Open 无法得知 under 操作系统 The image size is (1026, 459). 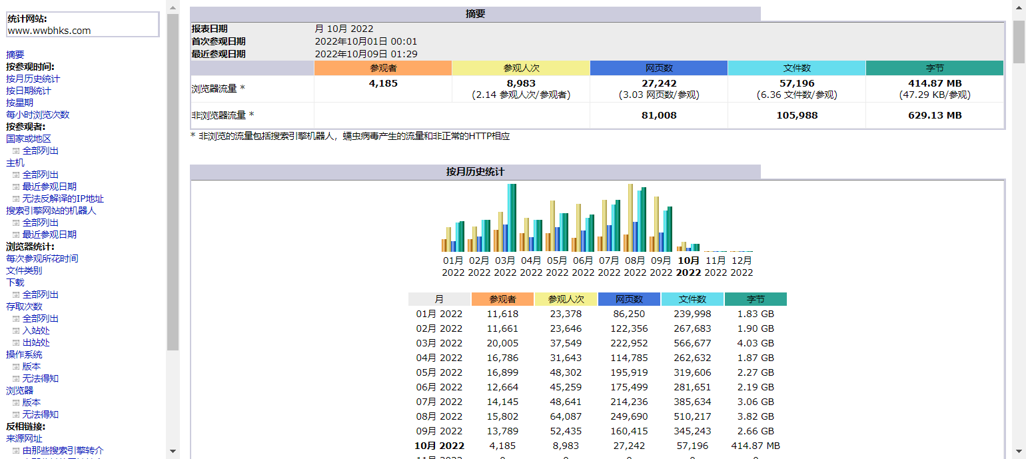(41, 378)
